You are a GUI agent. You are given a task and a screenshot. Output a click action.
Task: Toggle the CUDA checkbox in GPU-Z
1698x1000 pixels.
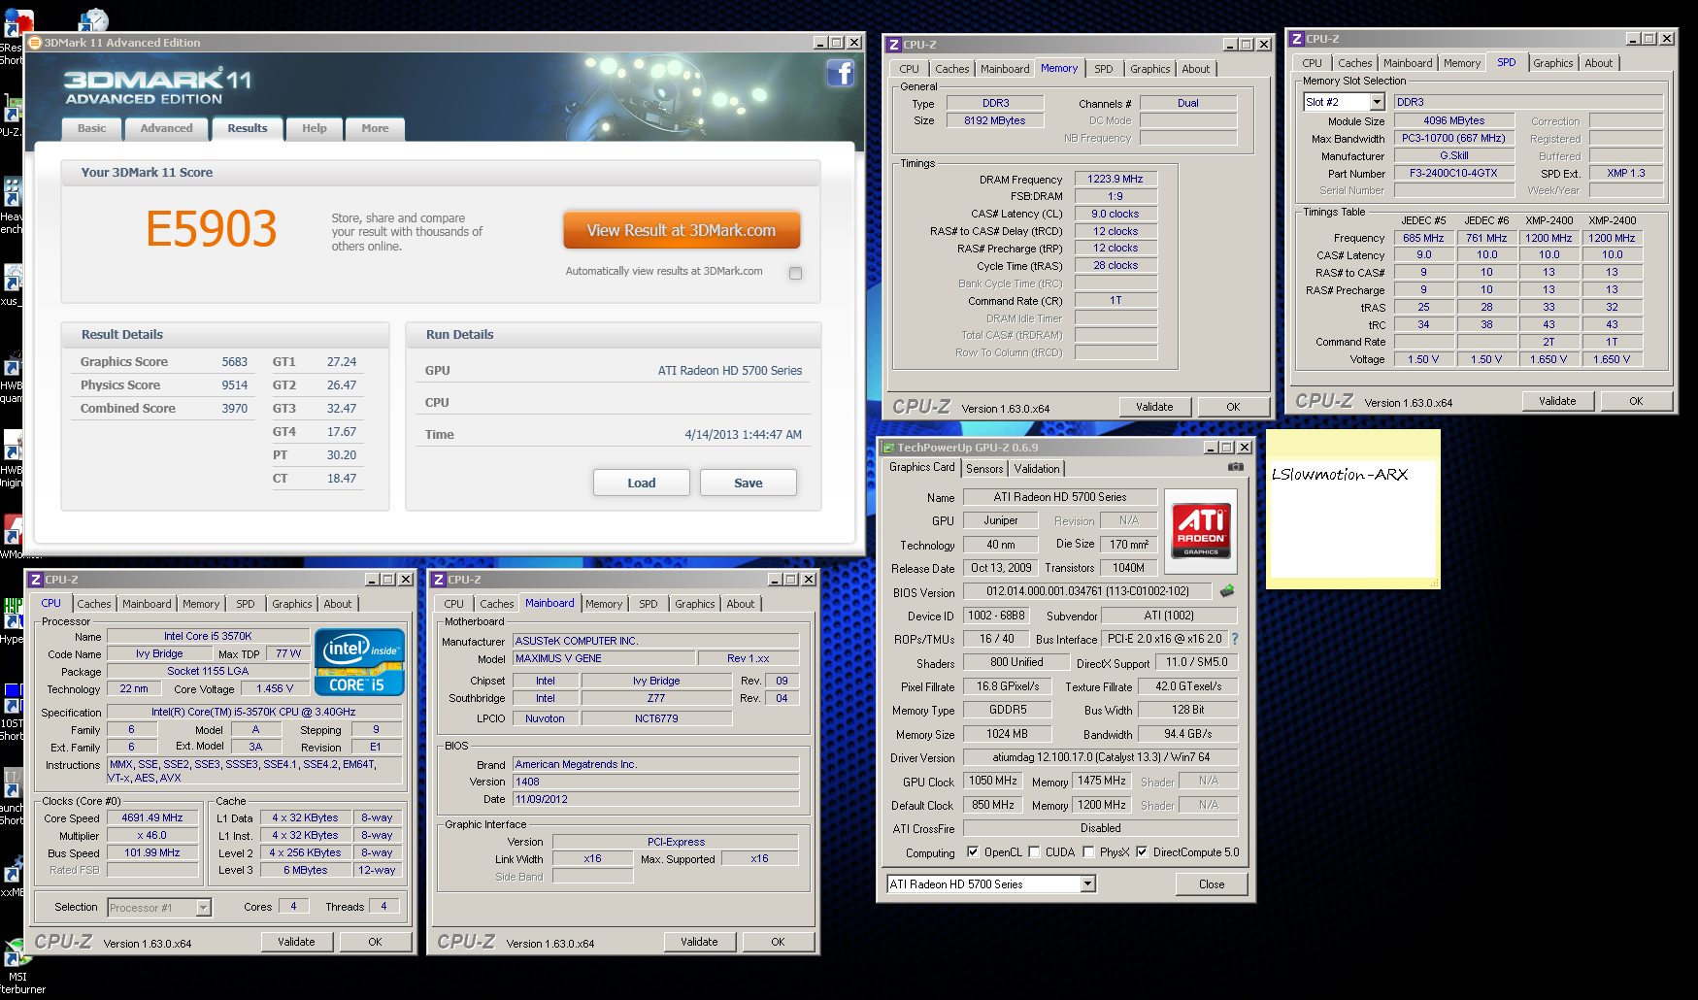[x=1034, y=852]
